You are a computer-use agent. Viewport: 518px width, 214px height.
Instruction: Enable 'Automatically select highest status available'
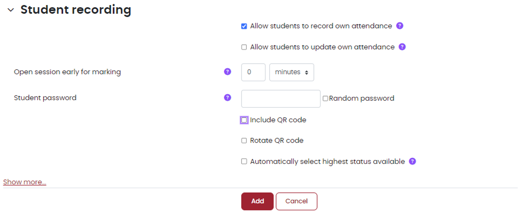point(244,161)
